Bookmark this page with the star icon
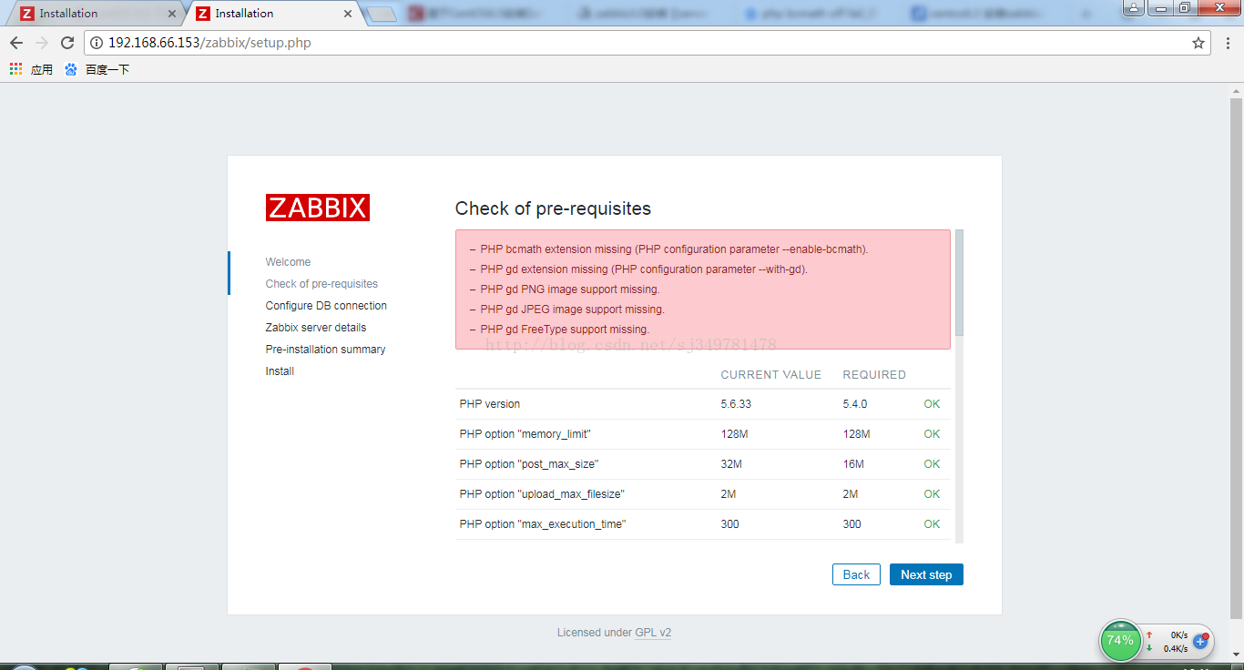This screenshot has width=1244, height=670. [x=1198, y=43]
